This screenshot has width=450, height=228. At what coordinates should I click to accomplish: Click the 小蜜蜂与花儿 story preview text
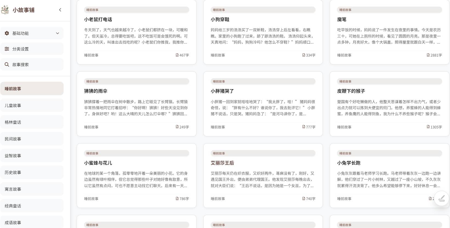(x=136, y=179)
